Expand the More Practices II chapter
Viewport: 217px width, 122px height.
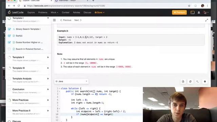[x=48, y=111]
